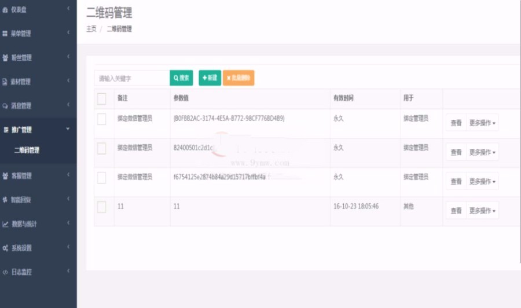Open 更多操作 dropdown for 82400501c2d1c row

click(x=482, y=152)
